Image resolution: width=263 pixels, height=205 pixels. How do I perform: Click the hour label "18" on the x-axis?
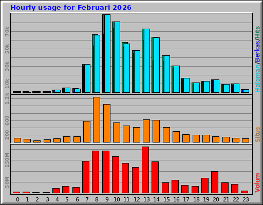point(196,199)
